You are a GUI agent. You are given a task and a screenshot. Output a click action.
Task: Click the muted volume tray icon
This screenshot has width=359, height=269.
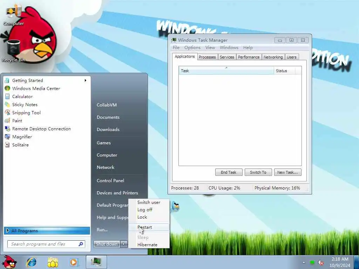coord(320,262)
